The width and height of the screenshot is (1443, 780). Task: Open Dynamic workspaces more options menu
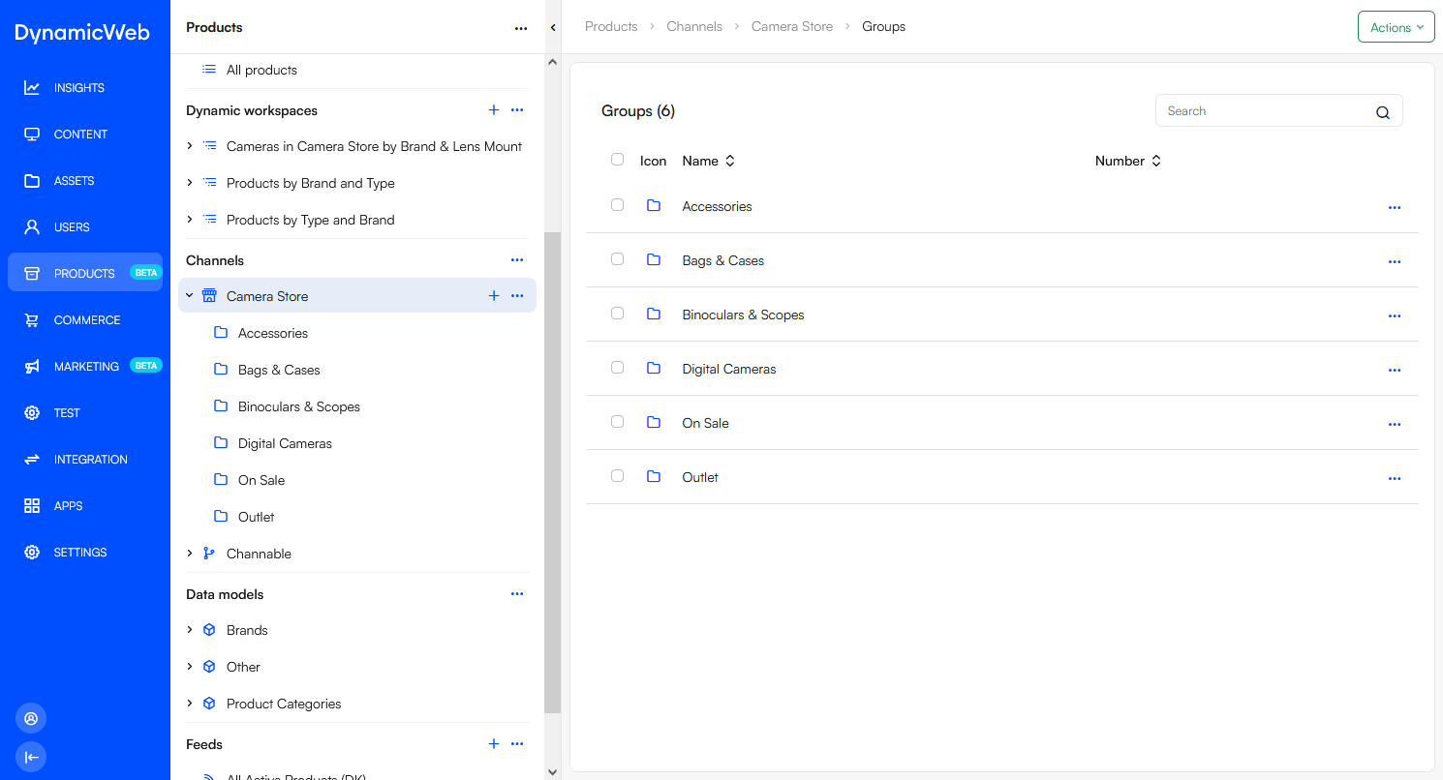click(x=517, y=110)
